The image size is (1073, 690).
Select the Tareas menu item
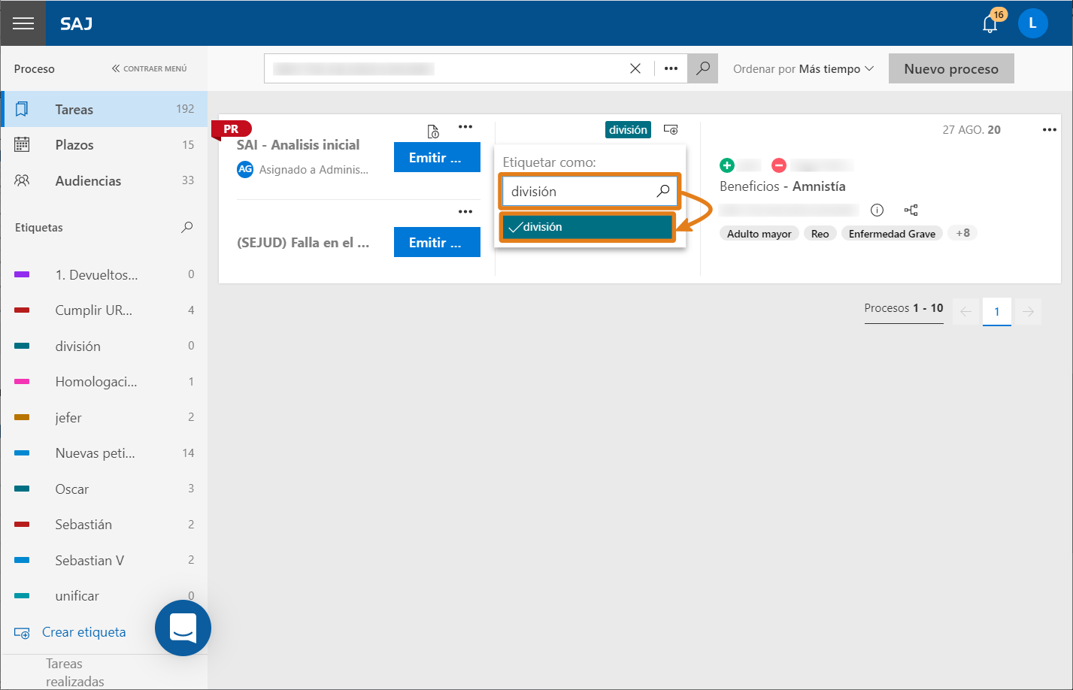tap(104, 109)
